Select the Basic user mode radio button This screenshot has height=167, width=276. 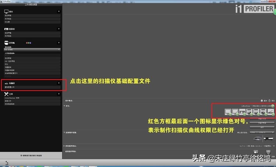coord(262,101)
